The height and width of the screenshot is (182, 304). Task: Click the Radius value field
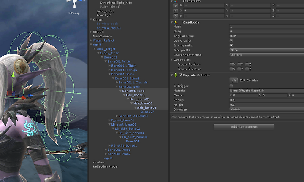pyautogui.click(x=267, y=100)
